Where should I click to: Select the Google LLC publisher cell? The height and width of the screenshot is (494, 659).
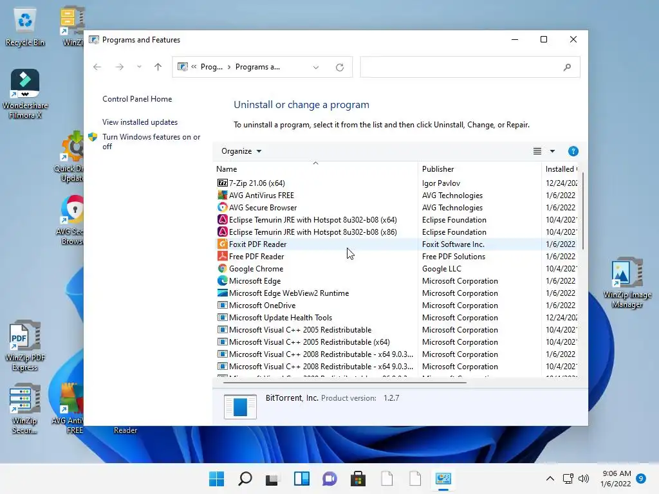[x=441, y=268]
